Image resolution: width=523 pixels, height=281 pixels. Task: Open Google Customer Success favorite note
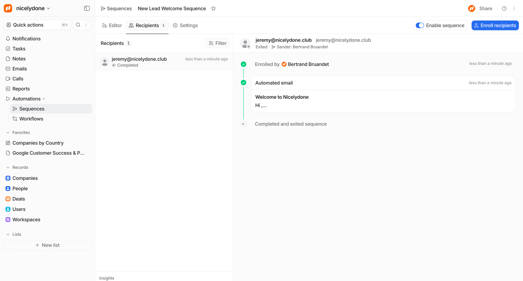pos(48,153)
